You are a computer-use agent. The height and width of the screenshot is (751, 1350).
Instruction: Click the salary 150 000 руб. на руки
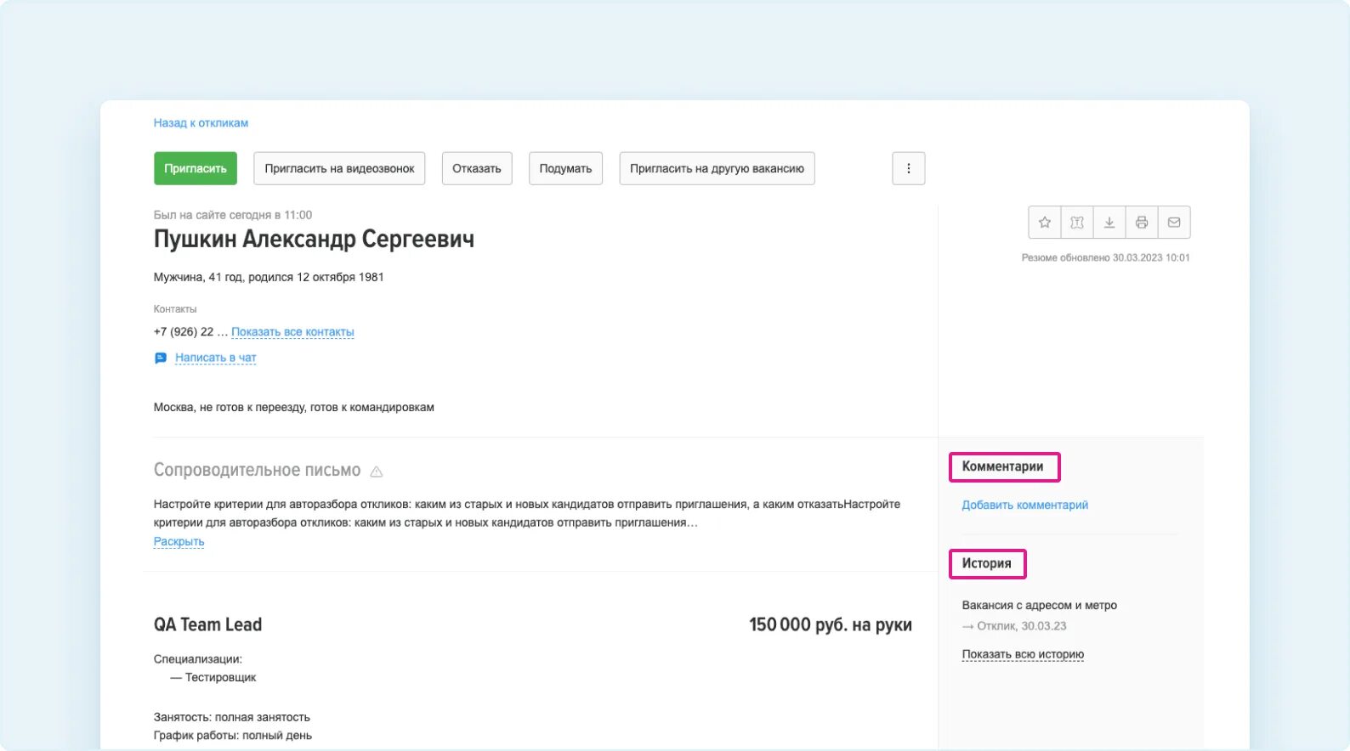point(831,624)
